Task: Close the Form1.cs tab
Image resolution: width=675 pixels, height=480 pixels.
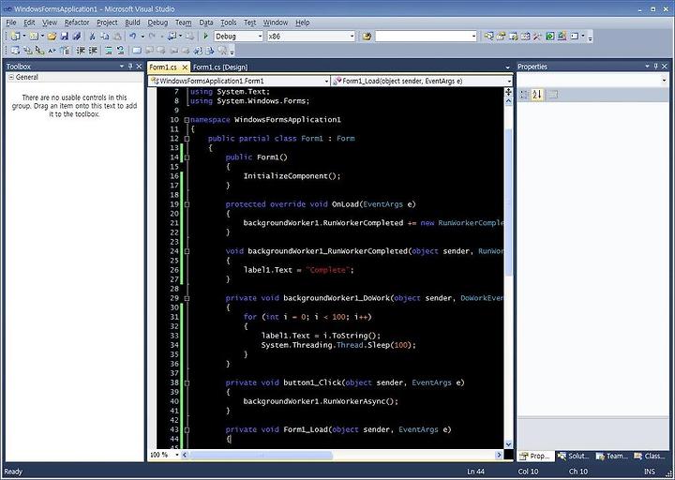Action: (x=185, y=67)
